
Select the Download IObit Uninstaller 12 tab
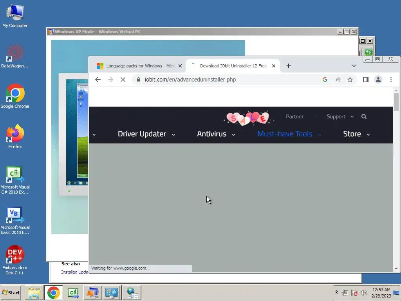pyautogui.click(x=233, y=66)
